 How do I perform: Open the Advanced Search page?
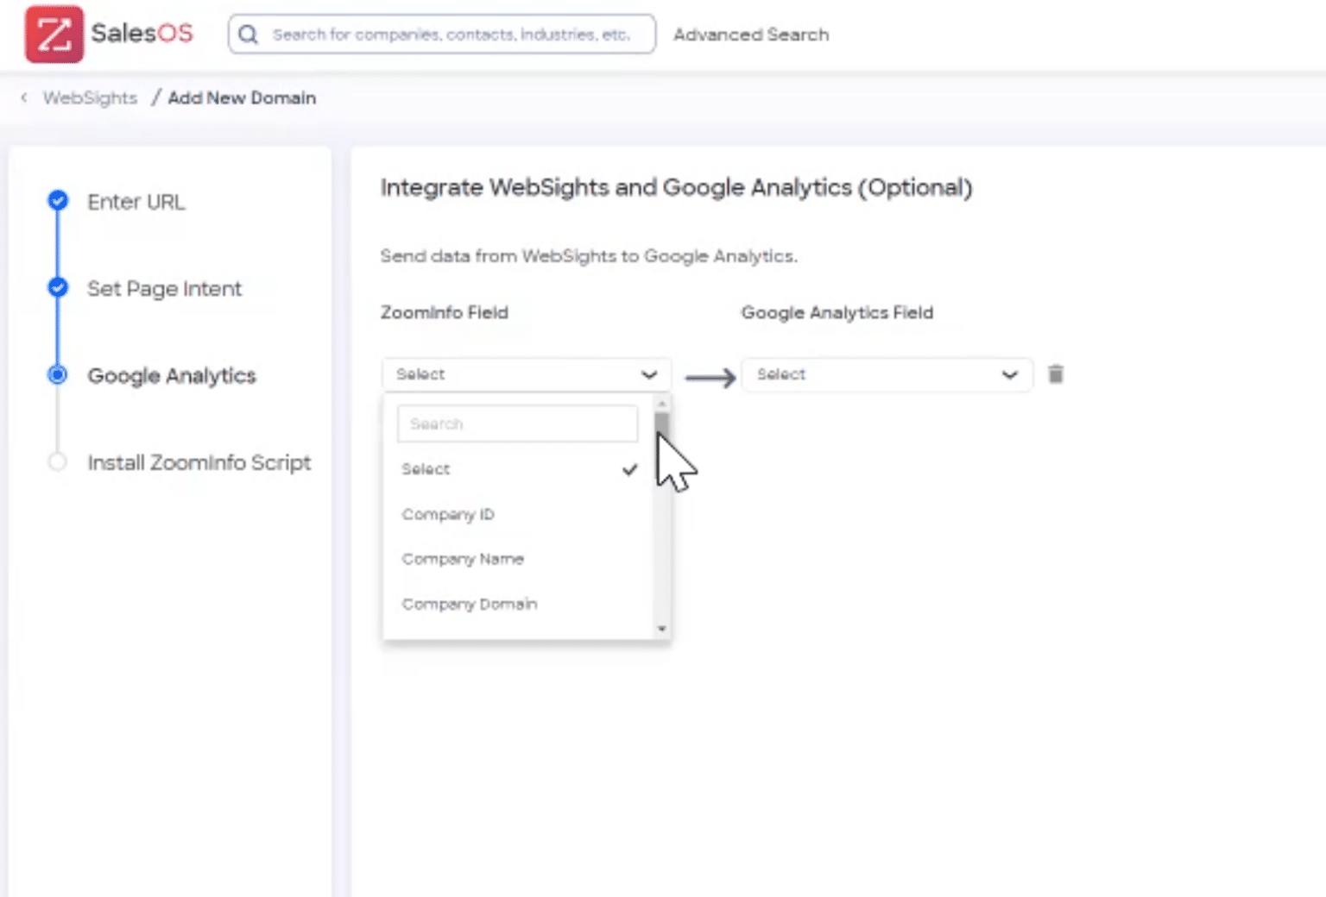(751, 34)
